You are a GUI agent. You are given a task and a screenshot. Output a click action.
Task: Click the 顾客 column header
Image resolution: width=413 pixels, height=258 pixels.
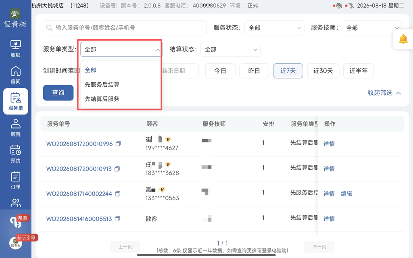(x=152, y=124)
